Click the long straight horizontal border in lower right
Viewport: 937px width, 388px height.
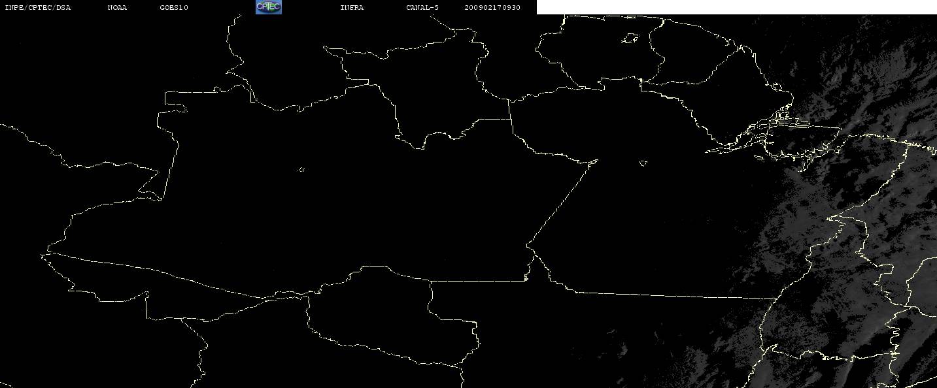pyautogui.click(x=673, y=295)
